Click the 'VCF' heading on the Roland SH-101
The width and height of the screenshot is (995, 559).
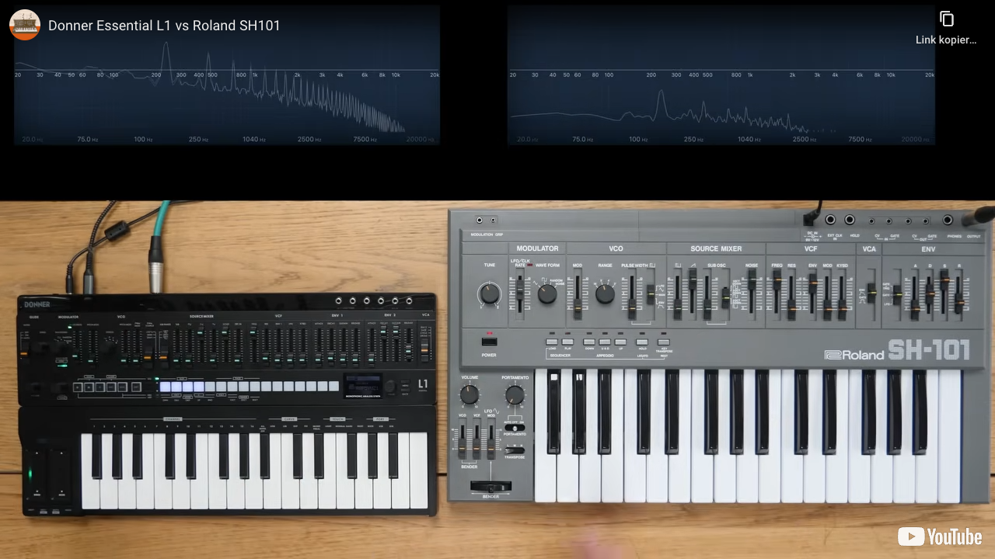pyautogui.click(x=811, y=248)
